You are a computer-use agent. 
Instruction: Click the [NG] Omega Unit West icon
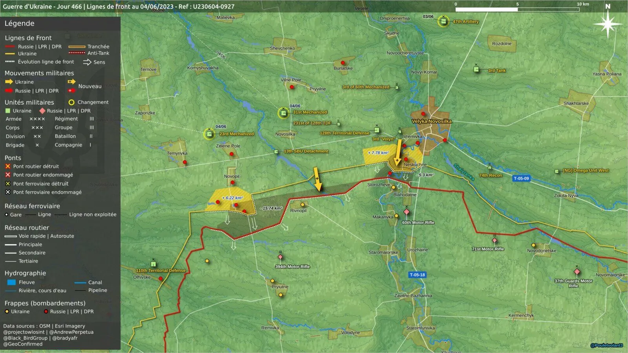557,171
